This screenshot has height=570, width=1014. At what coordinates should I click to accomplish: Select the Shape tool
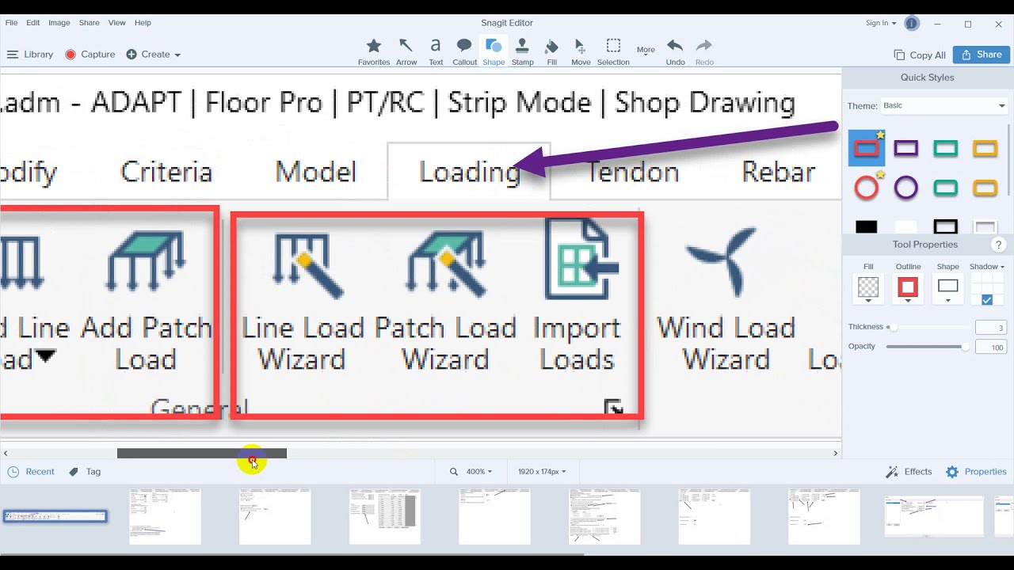[494, 51]
